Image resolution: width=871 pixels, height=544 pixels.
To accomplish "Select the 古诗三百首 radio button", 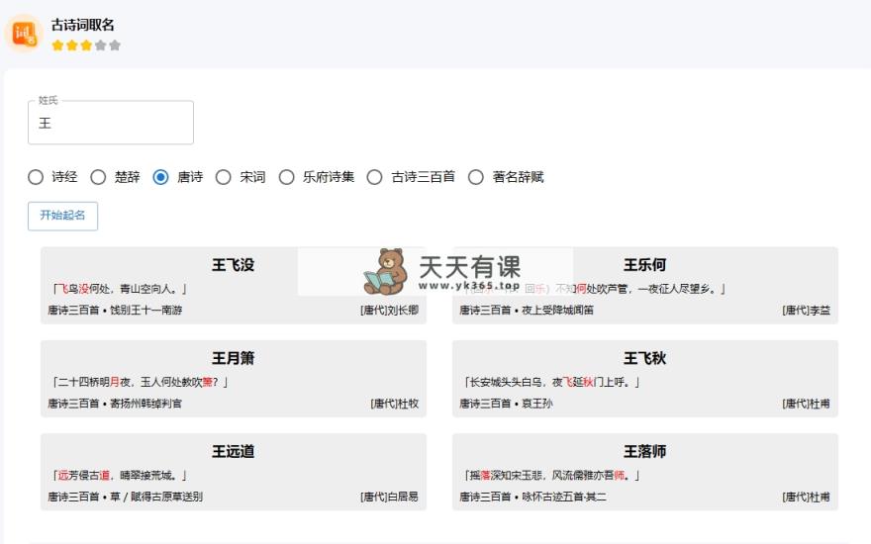I will click(x=374, y=177).
